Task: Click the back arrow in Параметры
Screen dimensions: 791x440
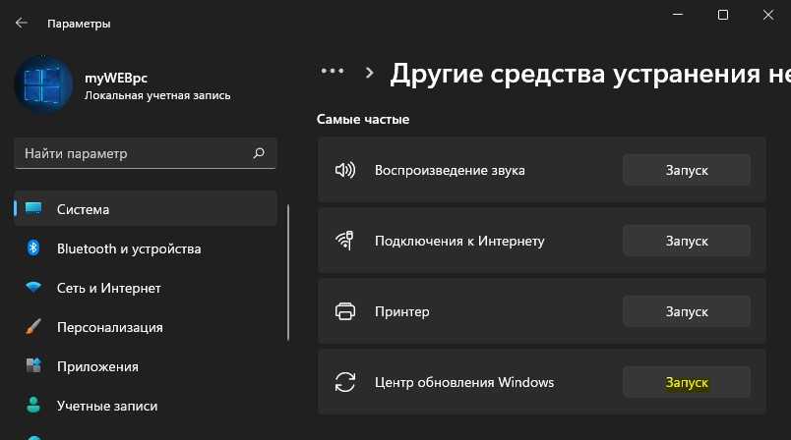Action: coord(22,23)
